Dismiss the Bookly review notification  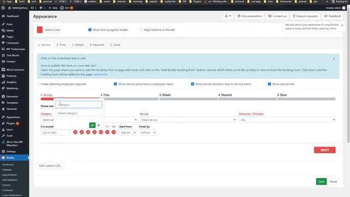[342, 26]
